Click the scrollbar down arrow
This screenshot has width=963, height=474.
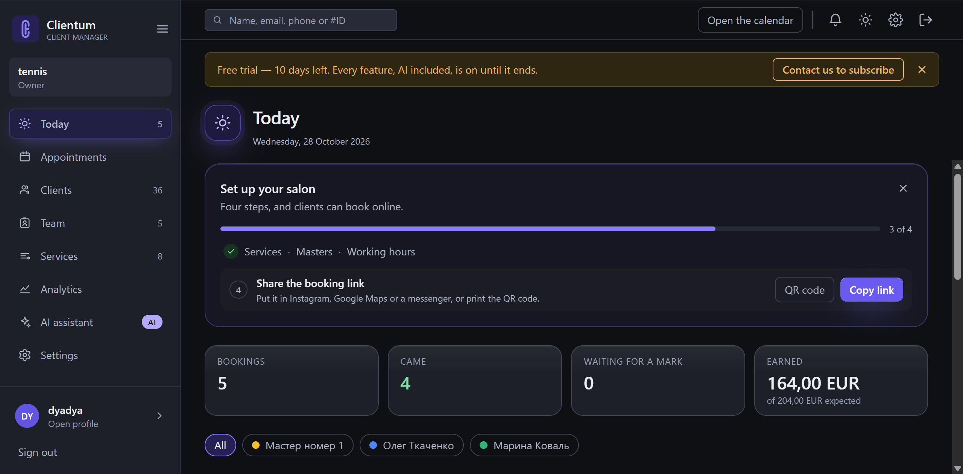(x=958, y=468)
